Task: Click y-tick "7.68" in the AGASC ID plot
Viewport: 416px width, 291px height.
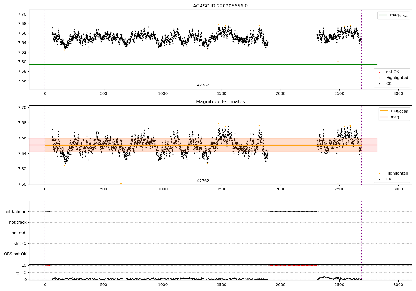Action: [22, 24]
